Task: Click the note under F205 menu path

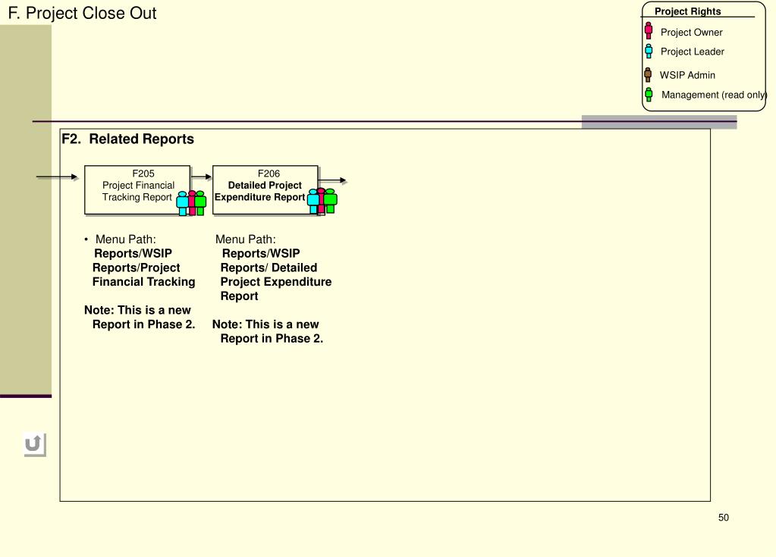Action: point(140,318)
